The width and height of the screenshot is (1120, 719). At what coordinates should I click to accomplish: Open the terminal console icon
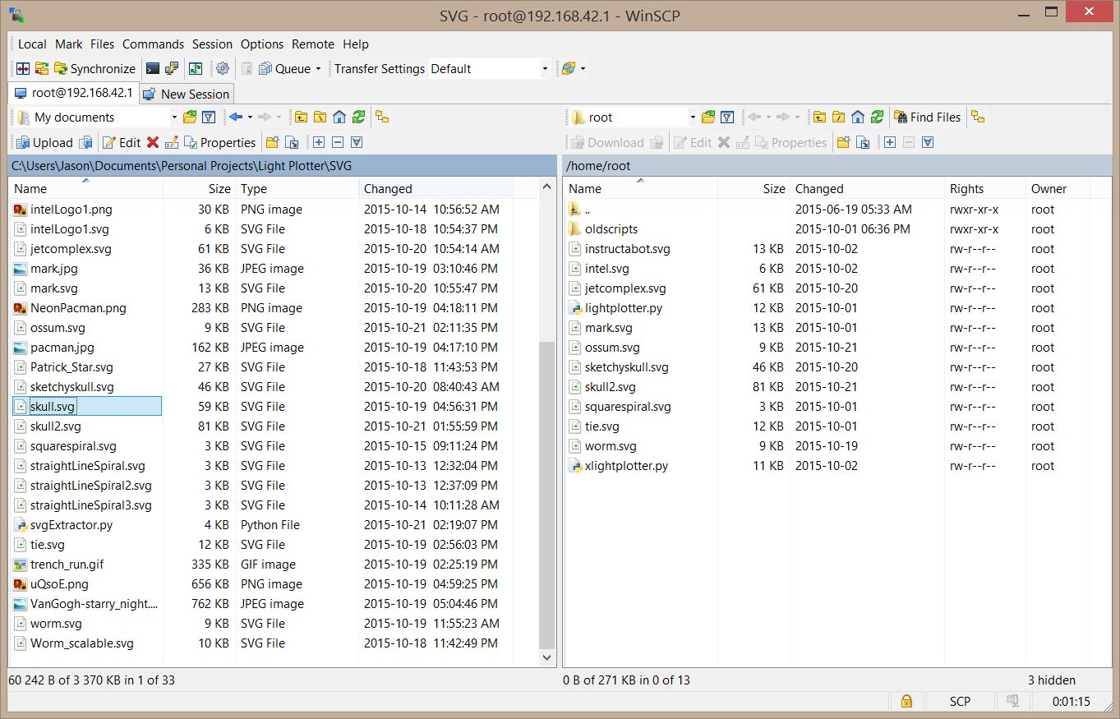point(153,69)
